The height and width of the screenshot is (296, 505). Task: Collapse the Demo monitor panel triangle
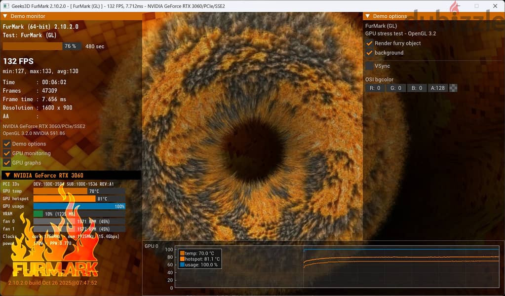click(5, 16)
